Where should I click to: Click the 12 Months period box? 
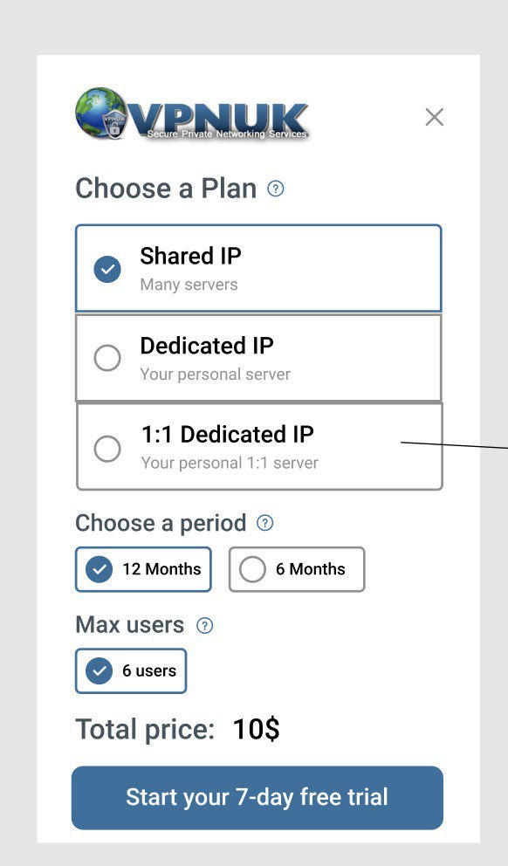pyautogui.click(x=143, y=569)
